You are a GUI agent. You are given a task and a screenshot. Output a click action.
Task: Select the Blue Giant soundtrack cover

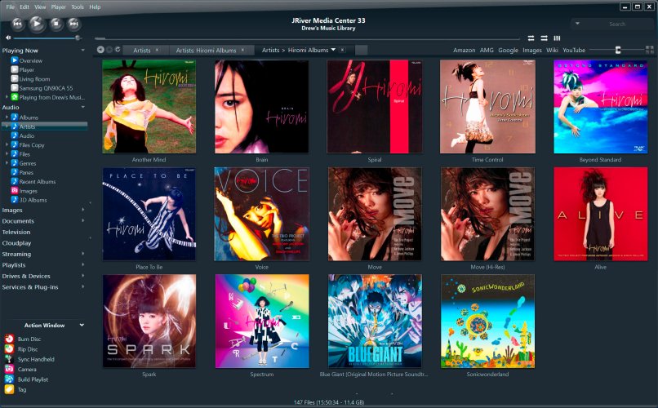point(375,322)
